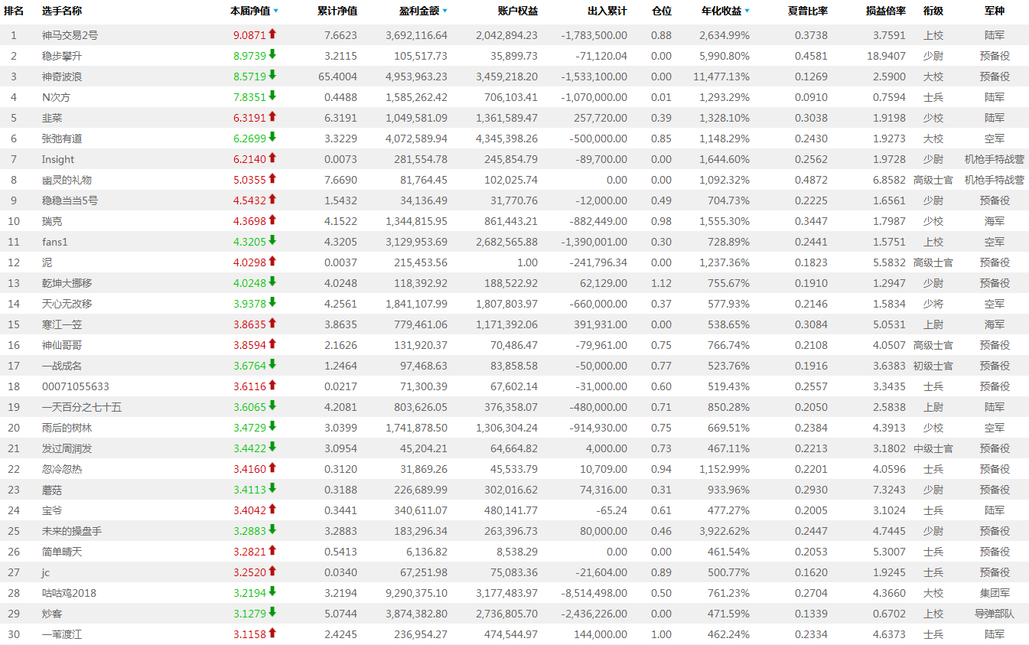Screen dimensions: 1029x645
Task: Click the 夏普比率 column header
Action: [808, 11]
